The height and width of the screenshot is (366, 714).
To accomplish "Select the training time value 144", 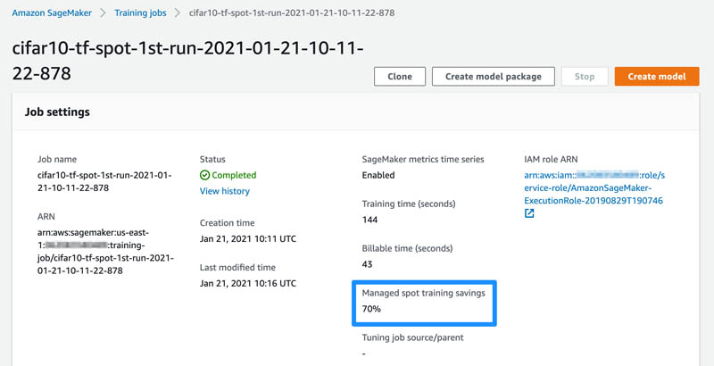I will (369, 220).
